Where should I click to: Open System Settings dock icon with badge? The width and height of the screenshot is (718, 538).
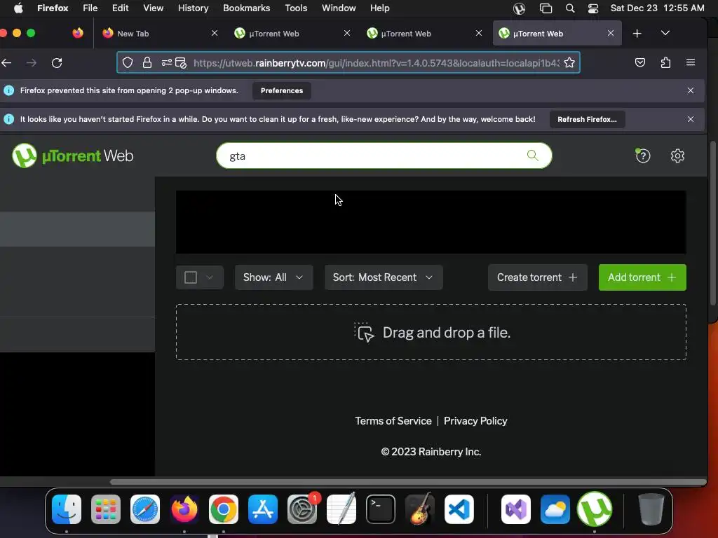tap(302, 509)
